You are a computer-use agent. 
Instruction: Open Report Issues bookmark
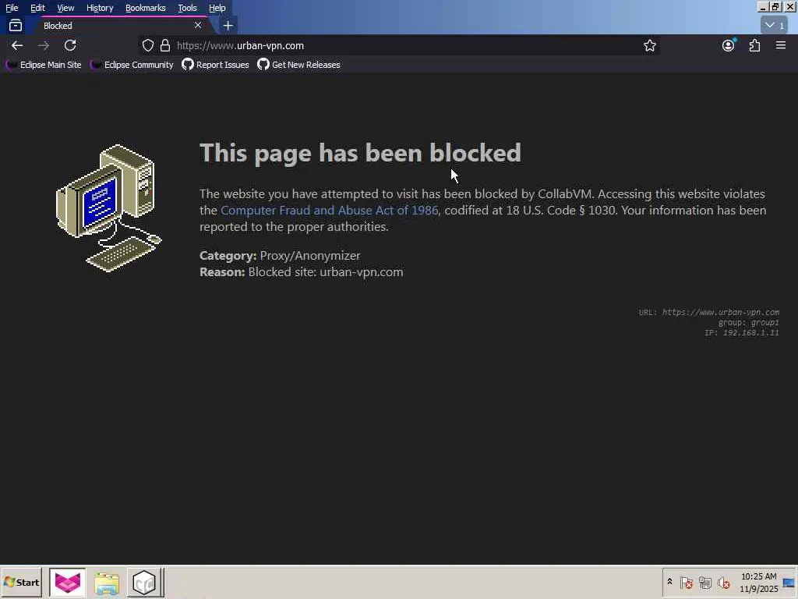[x=215, y=65]
